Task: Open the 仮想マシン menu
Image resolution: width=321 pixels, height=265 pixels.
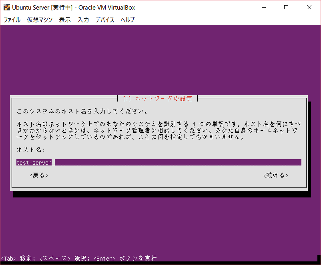Action: click(39, 20)
